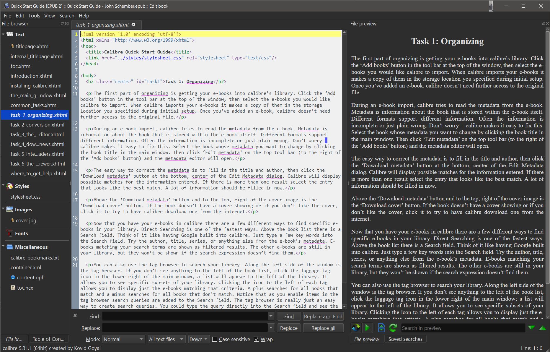This screenshot has width=550, height=352.
Task: Float the File preview panel
Action: (543, 24)
